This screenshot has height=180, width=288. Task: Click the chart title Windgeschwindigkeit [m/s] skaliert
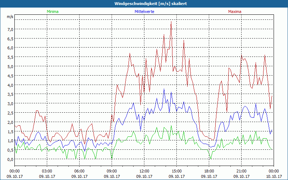pyautogui.click(x=150, y=4)
